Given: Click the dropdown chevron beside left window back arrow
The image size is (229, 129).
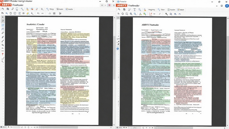Looking at the screenshot, I should click(105, 5).
